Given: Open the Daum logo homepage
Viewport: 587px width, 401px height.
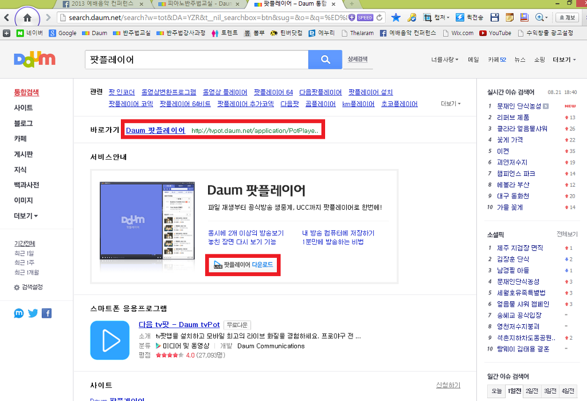Looking at the screenshot, I should coord(34,60).
